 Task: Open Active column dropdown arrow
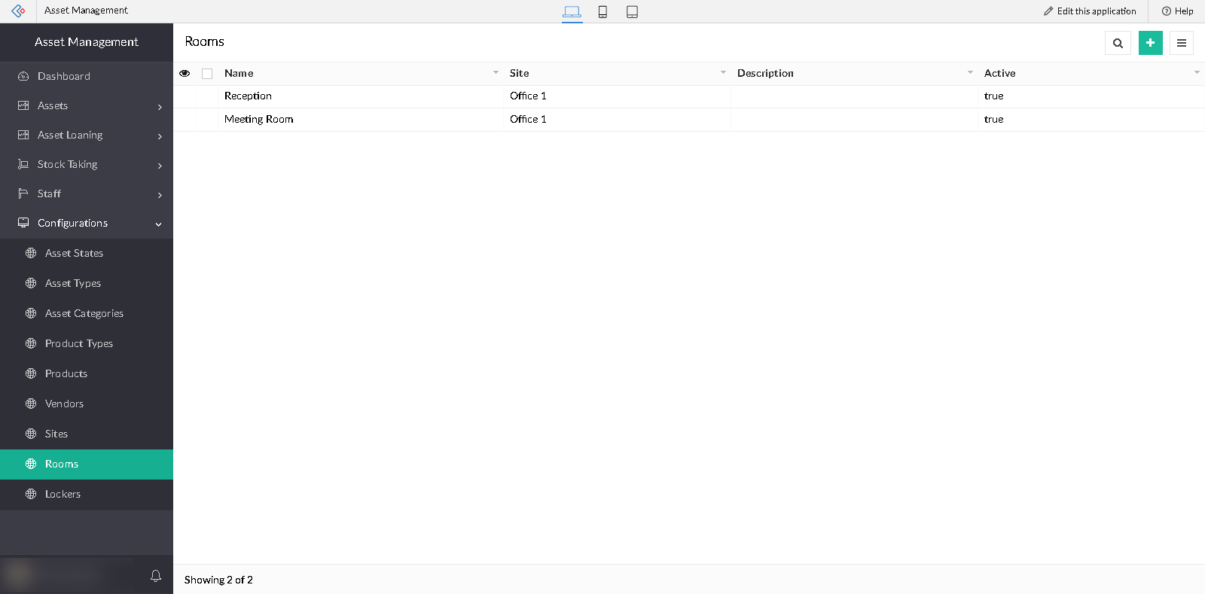(x=1197, y=72)
